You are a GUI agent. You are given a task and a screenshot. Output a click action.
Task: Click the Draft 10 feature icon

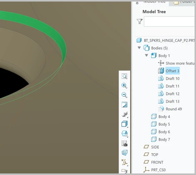point(161,78)
